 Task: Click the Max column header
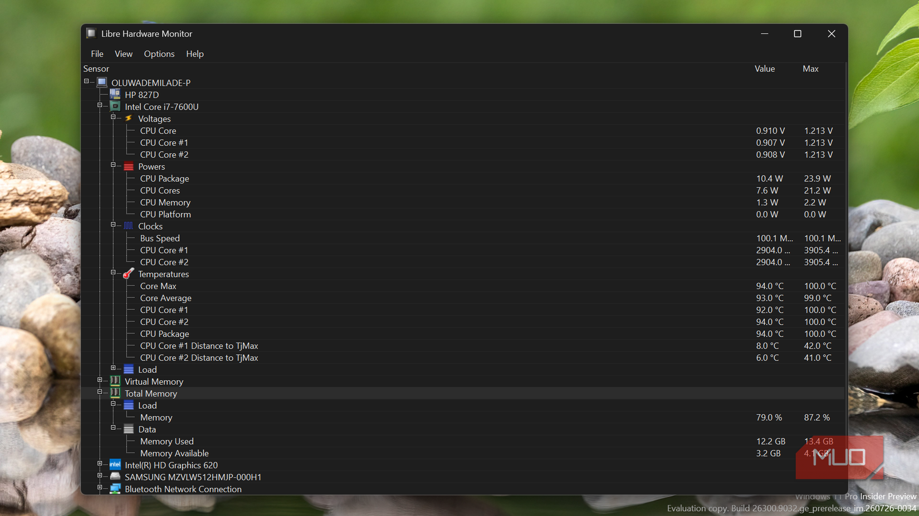pyautogui.click(x=810, y=69)
